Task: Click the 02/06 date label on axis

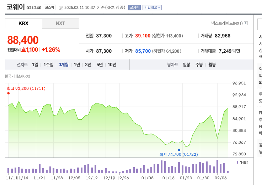Action: pos(221,178)
